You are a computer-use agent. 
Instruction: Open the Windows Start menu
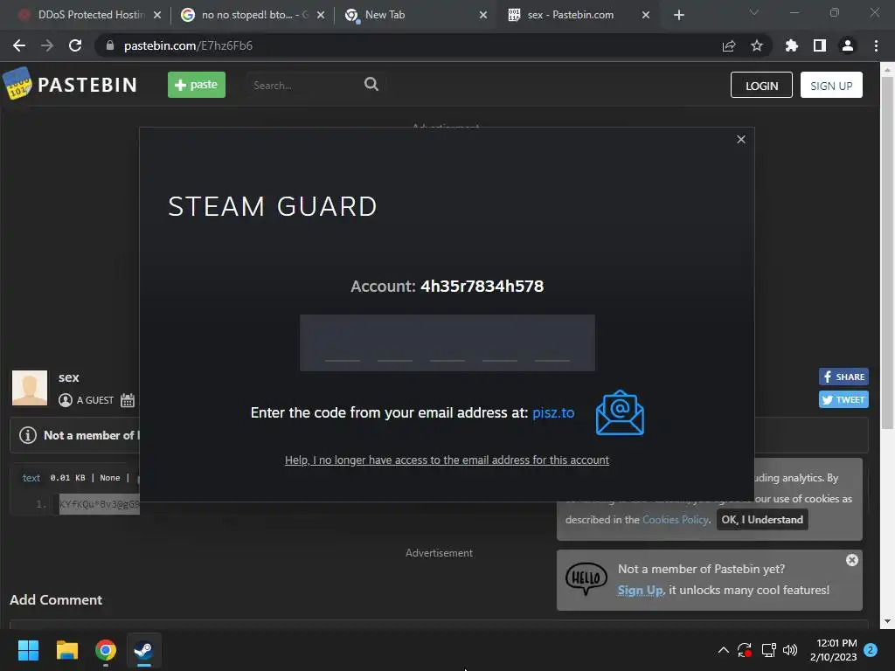point(28,650)
